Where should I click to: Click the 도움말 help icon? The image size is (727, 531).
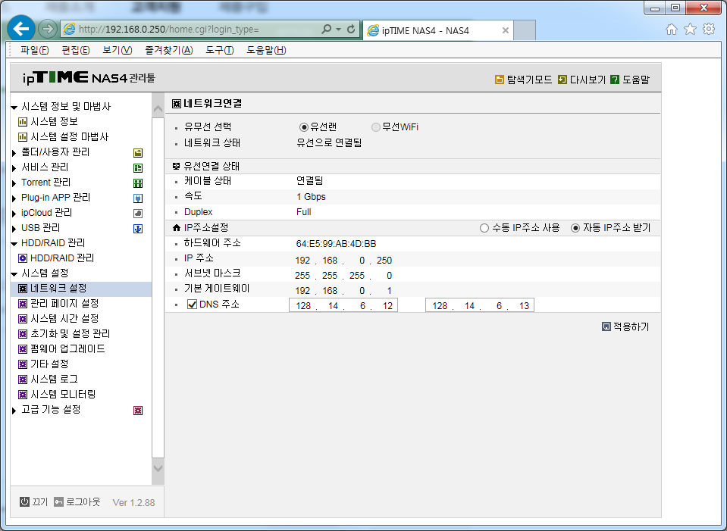point(615,80)
